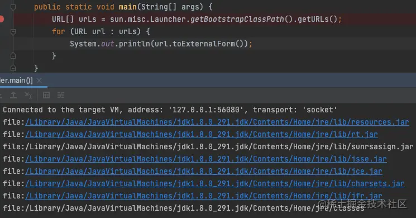416x218 pixels.
Task: Click fold end marker of main method
Action: 13,68
